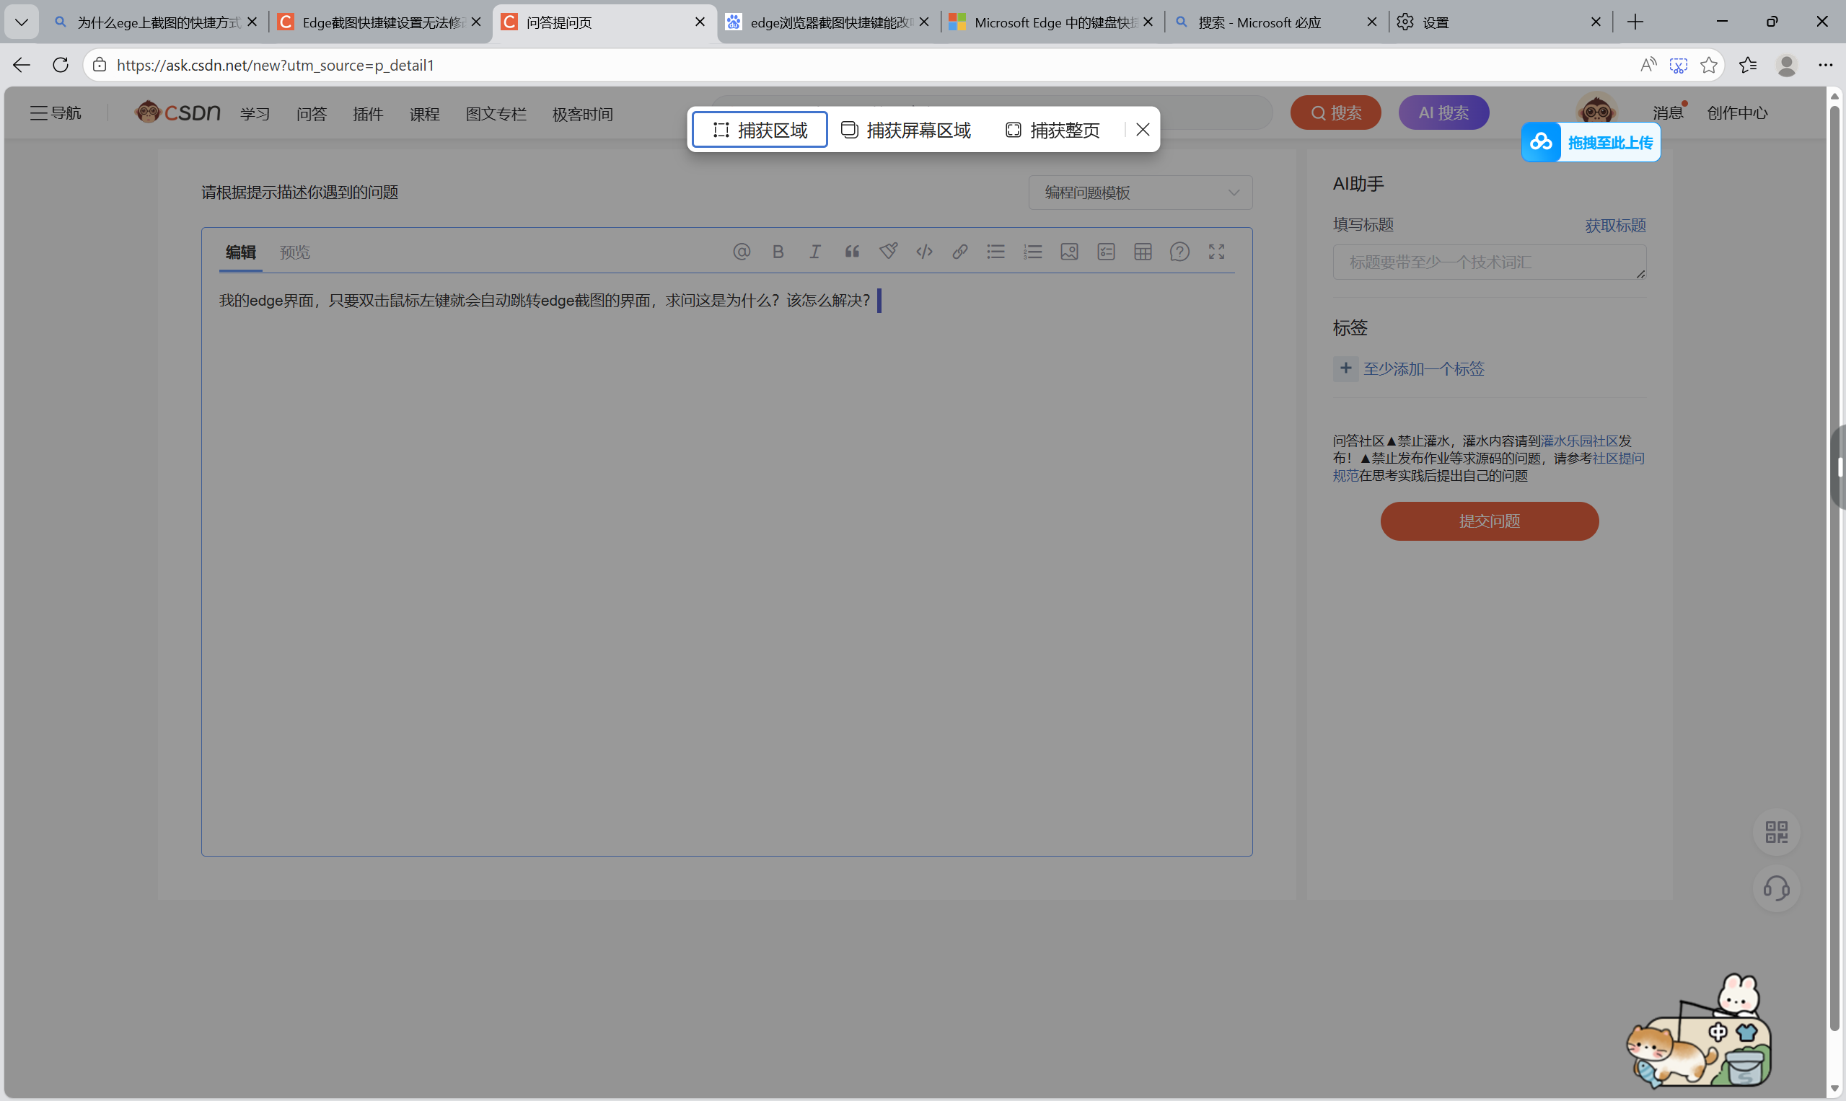Insert a table in the editor

[x=1143, y=252]
